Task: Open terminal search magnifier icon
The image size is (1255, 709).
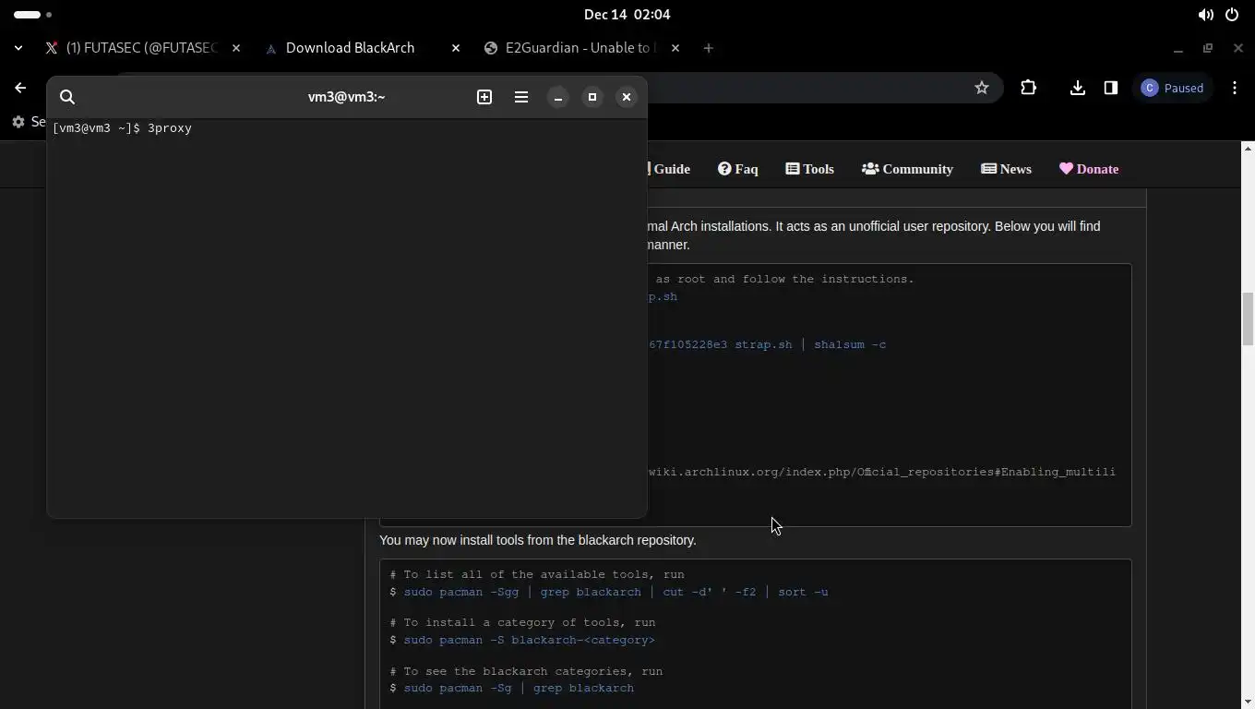Action: tap(67, 97)
